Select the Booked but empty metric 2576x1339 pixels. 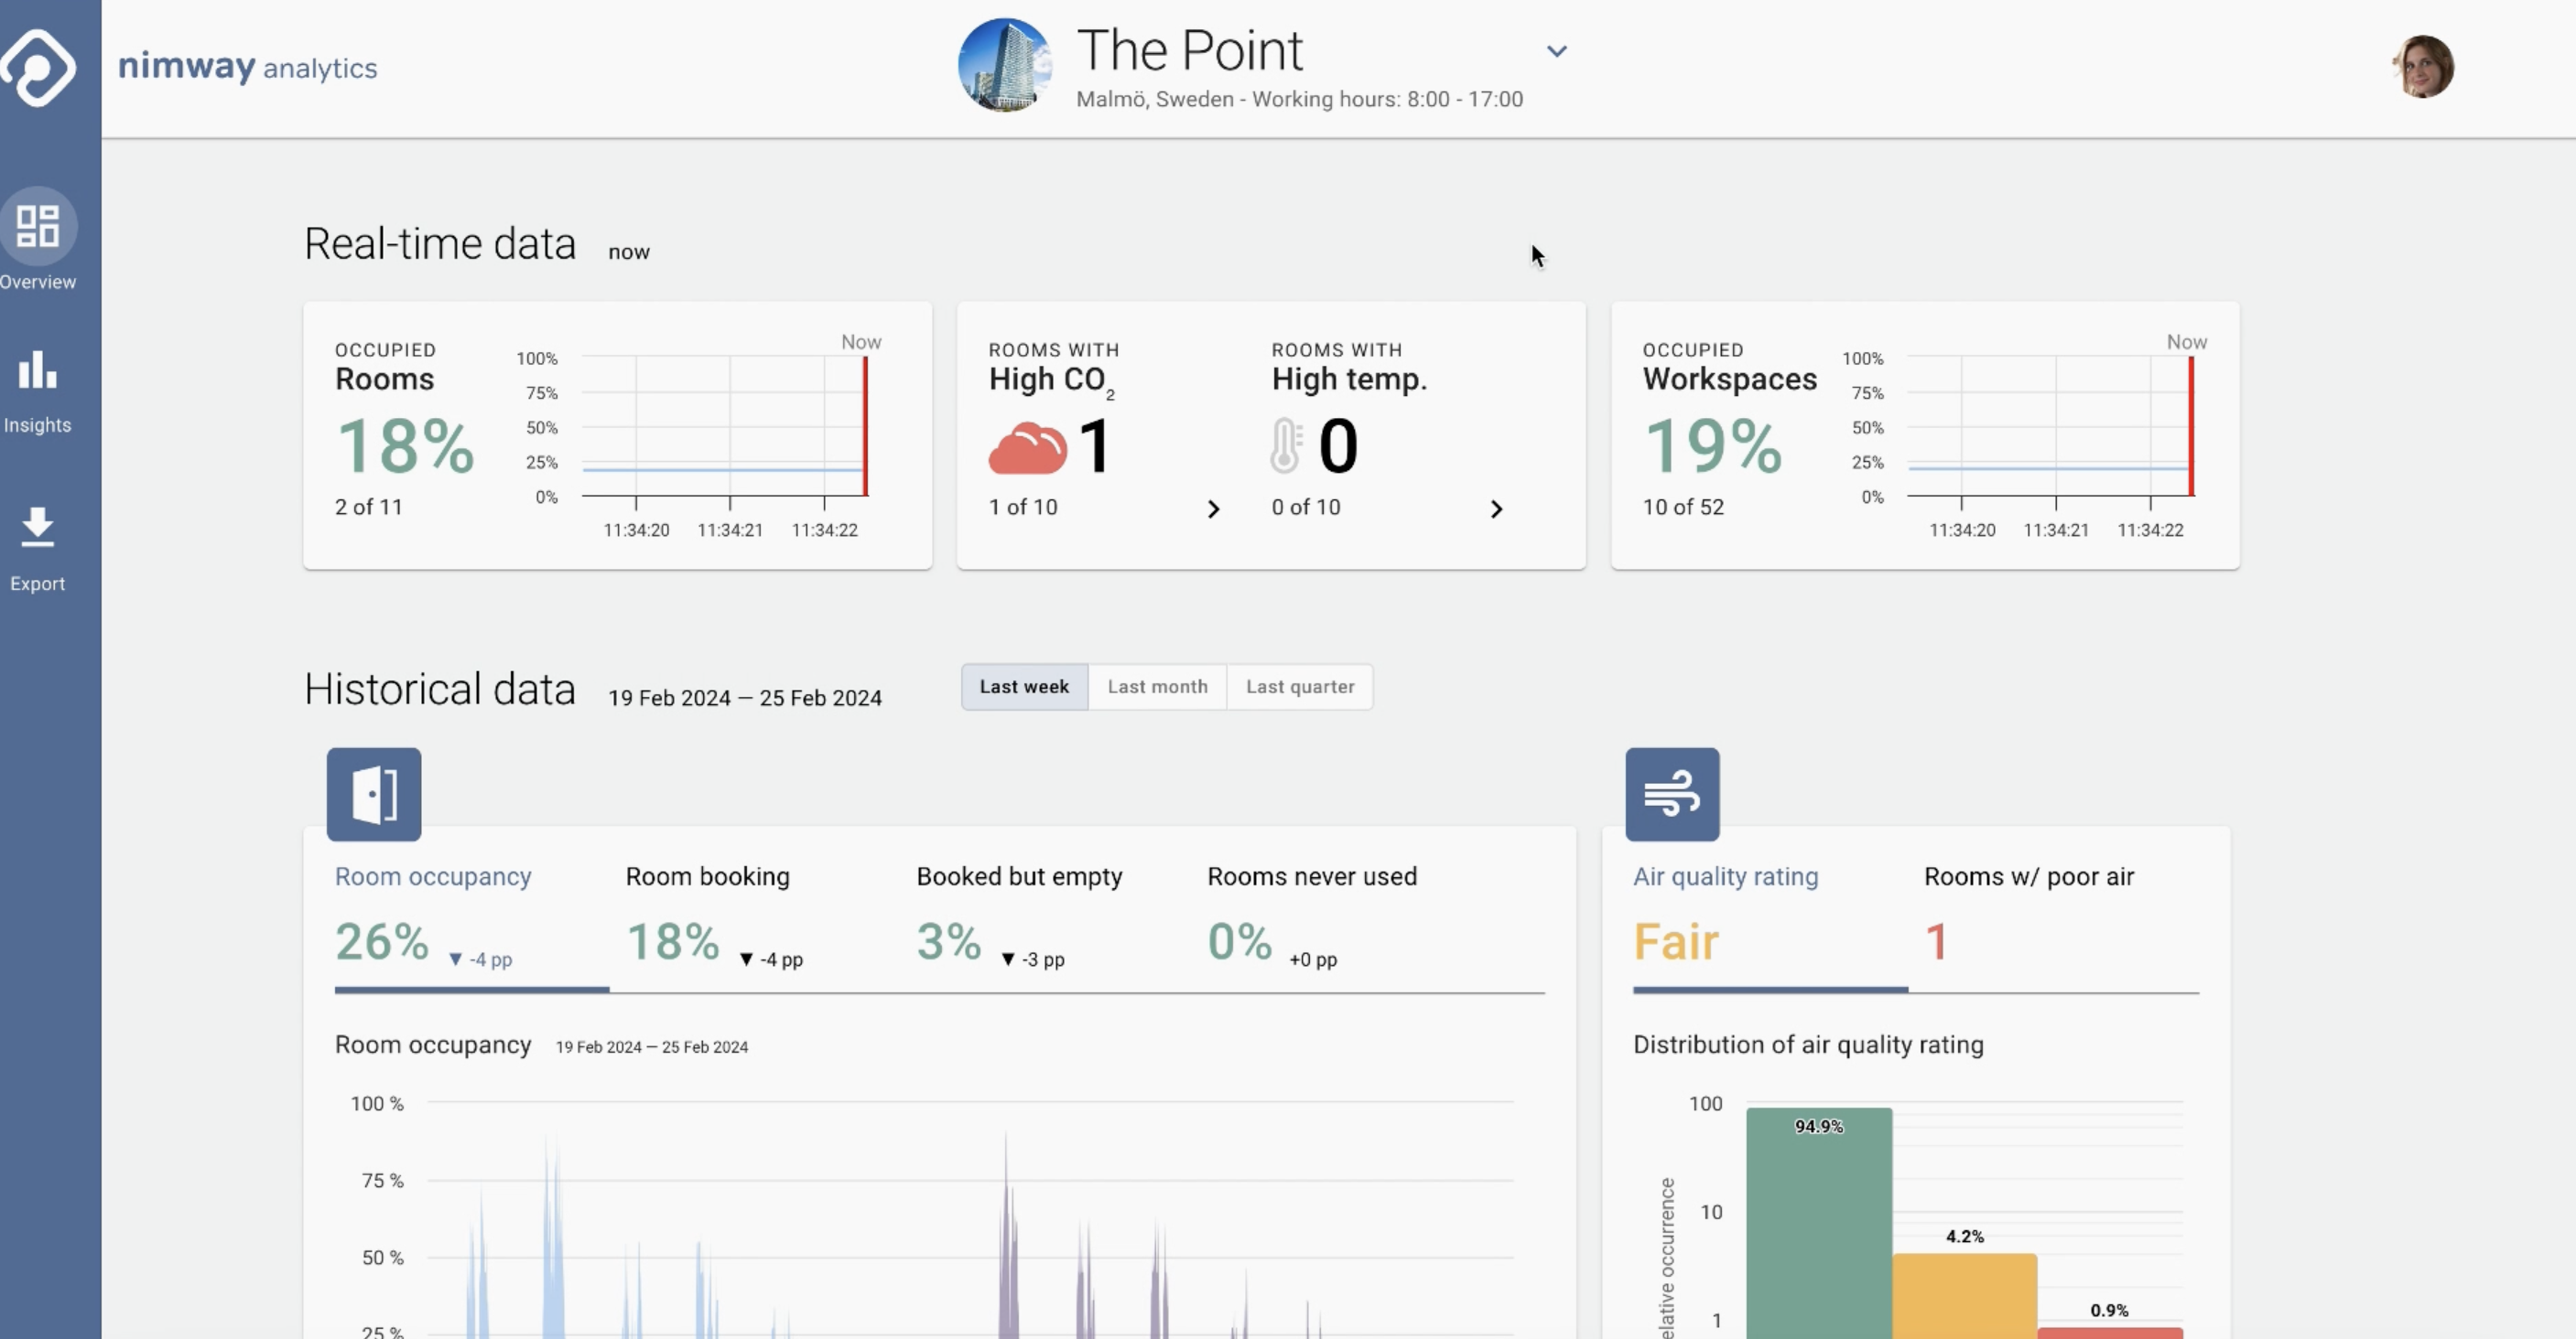point(1019,875)
